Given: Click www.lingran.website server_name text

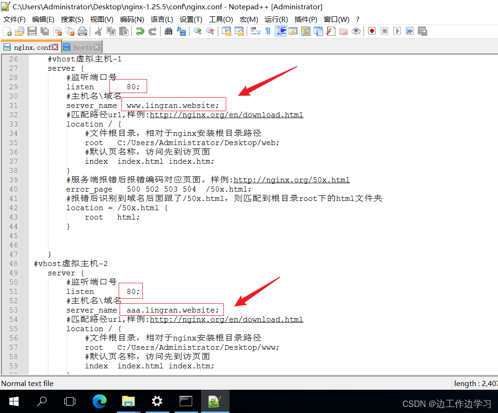Looking at the screenshot, I should pyautogui.click(x=173, y=106).
